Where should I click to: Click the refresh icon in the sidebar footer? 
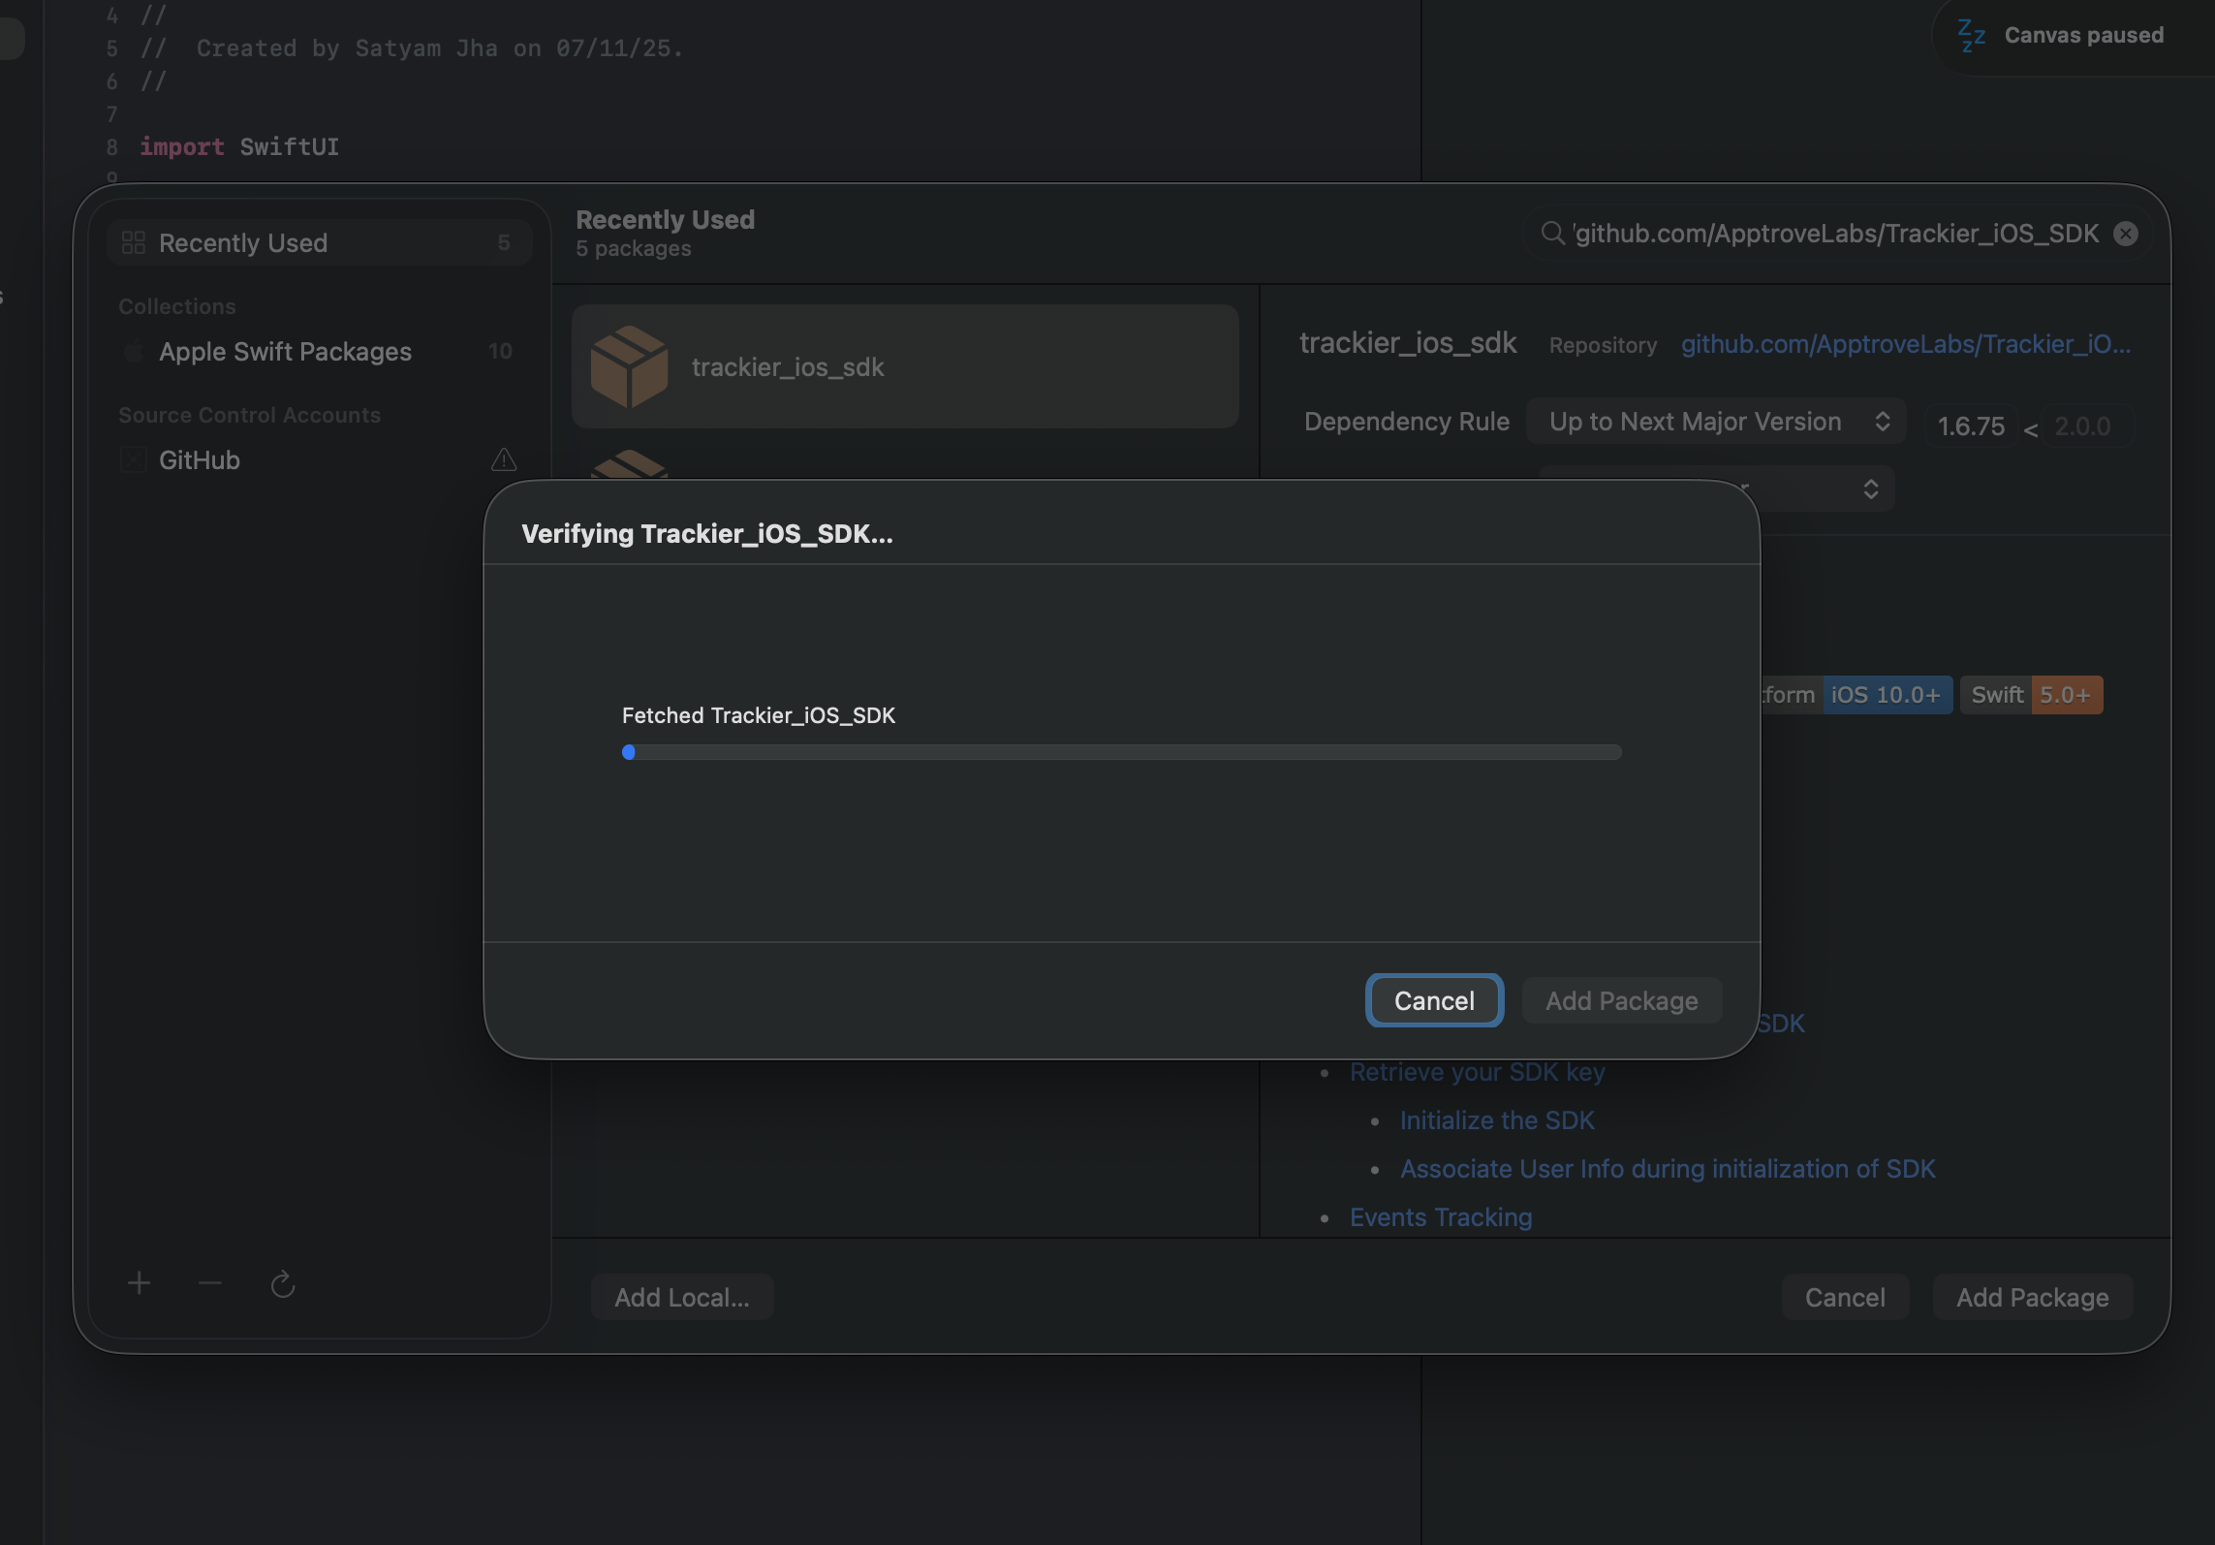(x=283, y=1284)
